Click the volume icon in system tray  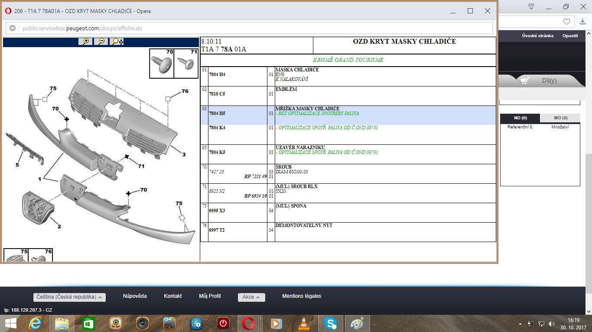point(552,323)
